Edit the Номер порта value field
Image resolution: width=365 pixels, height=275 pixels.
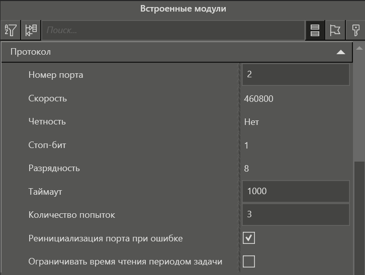click(296, 75)
